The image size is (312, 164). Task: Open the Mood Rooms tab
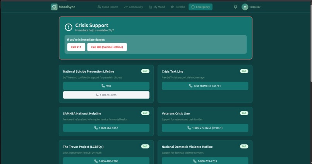pos(108,7)
